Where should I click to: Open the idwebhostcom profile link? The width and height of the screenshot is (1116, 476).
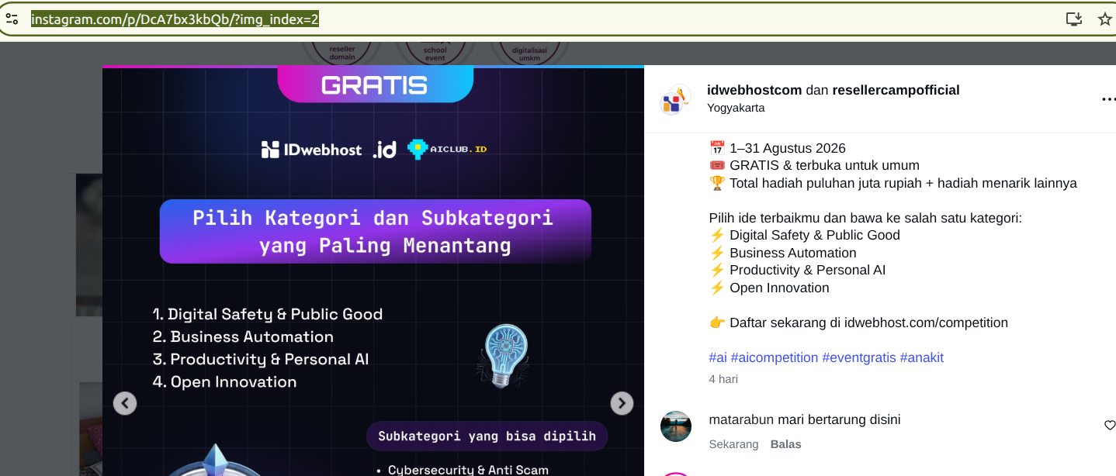pos(754,90)
